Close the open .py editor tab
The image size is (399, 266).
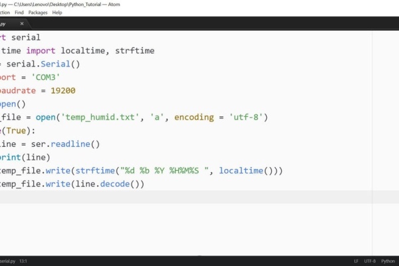pos(22,24)
